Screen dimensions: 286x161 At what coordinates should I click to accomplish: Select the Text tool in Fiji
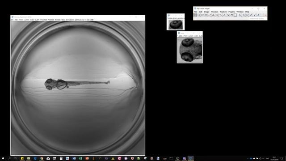224,15
